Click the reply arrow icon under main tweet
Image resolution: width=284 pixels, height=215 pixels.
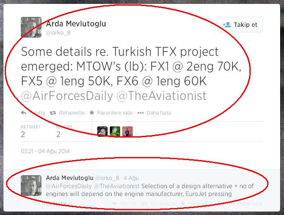23,112
